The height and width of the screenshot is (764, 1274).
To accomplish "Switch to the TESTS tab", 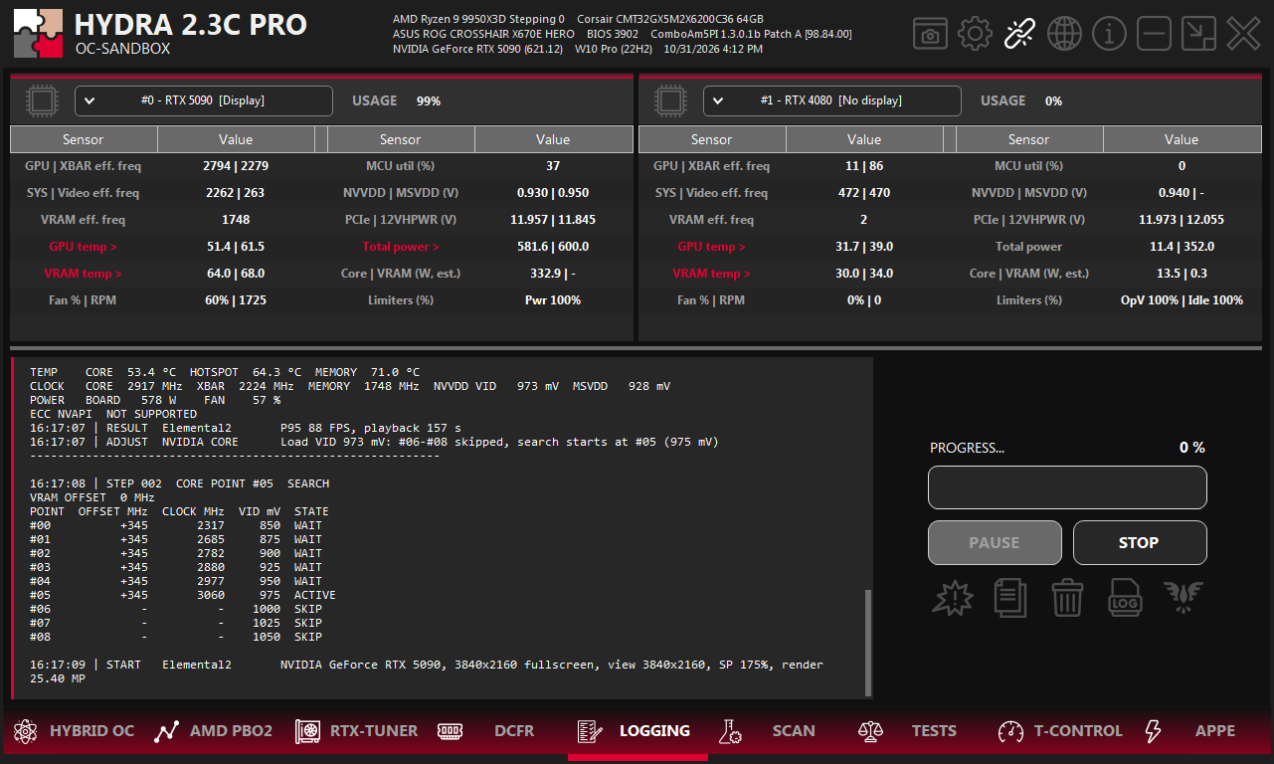I will [x=907, y=731].
